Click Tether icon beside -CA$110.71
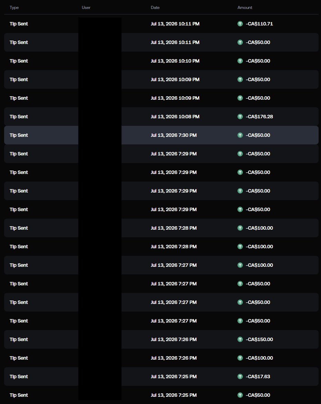The width and height of the screenshot is (321, 404). pos(240,24)
